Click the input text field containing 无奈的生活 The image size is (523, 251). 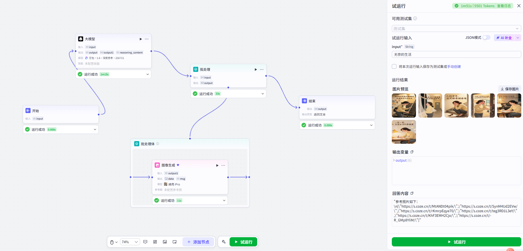pyautogui.click(x=456, y=54)
